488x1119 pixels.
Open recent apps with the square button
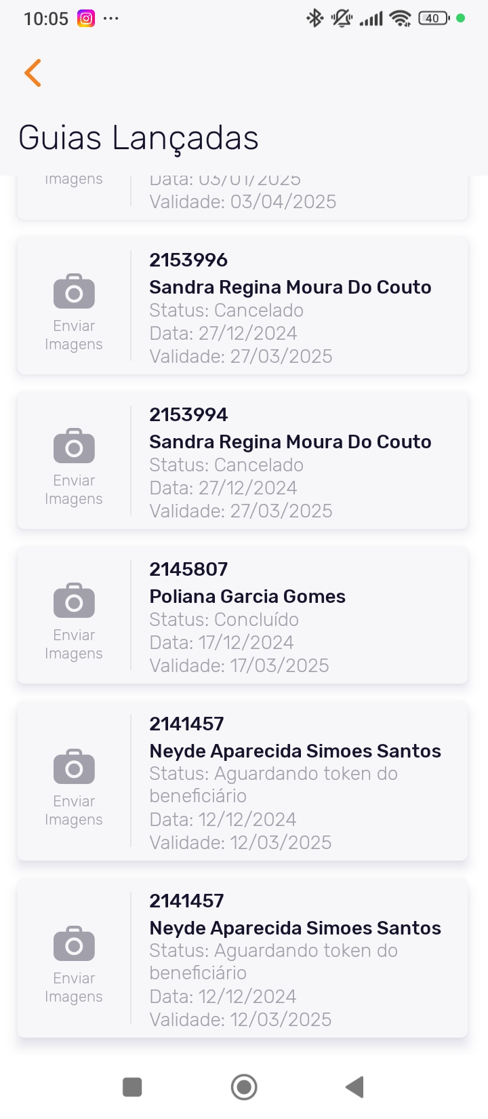click(132, 1086)
